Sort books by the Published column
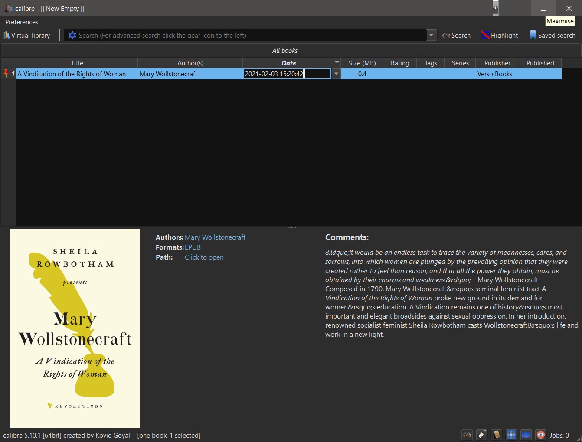The image size is (582, 442). click(x=540, y=63)
